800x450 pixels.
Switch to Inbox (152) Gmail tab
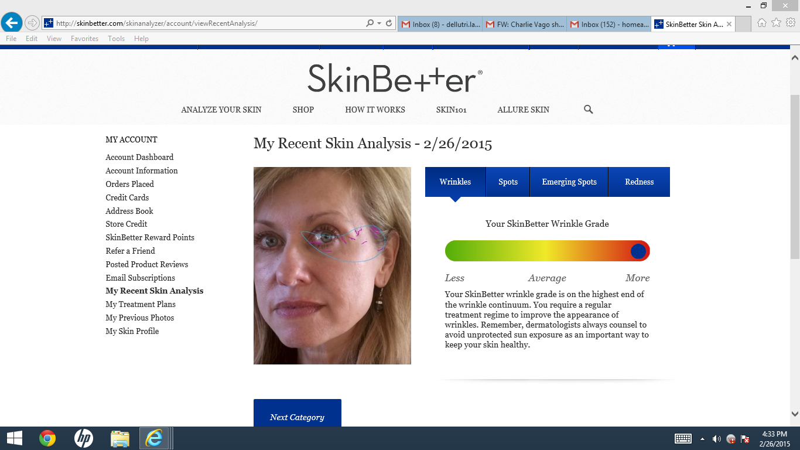(608, 24)
